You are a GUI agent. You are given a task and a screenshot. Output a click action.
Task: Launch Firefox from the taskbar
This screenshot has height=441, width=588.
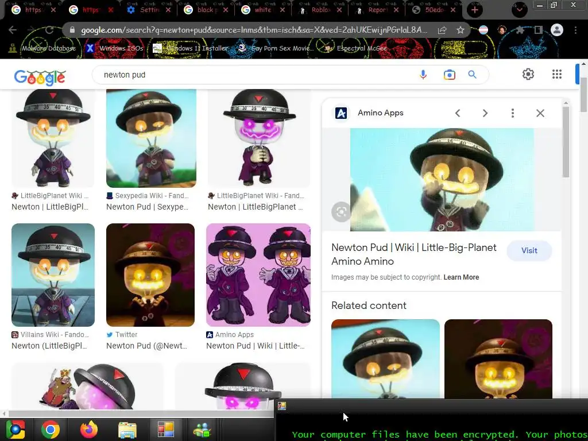coord(89,430)
